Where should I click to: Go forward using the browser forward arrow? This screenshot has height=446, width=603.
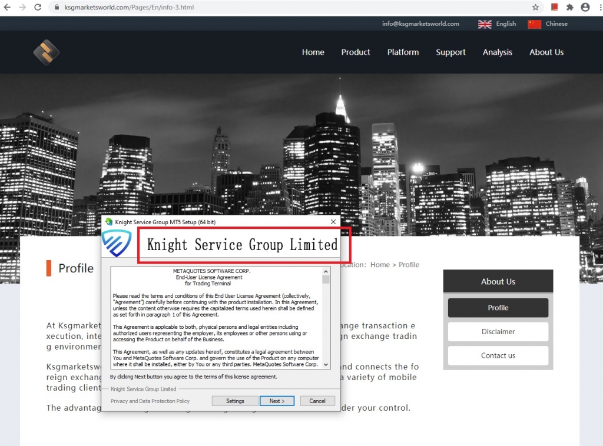tap(22, 7)
